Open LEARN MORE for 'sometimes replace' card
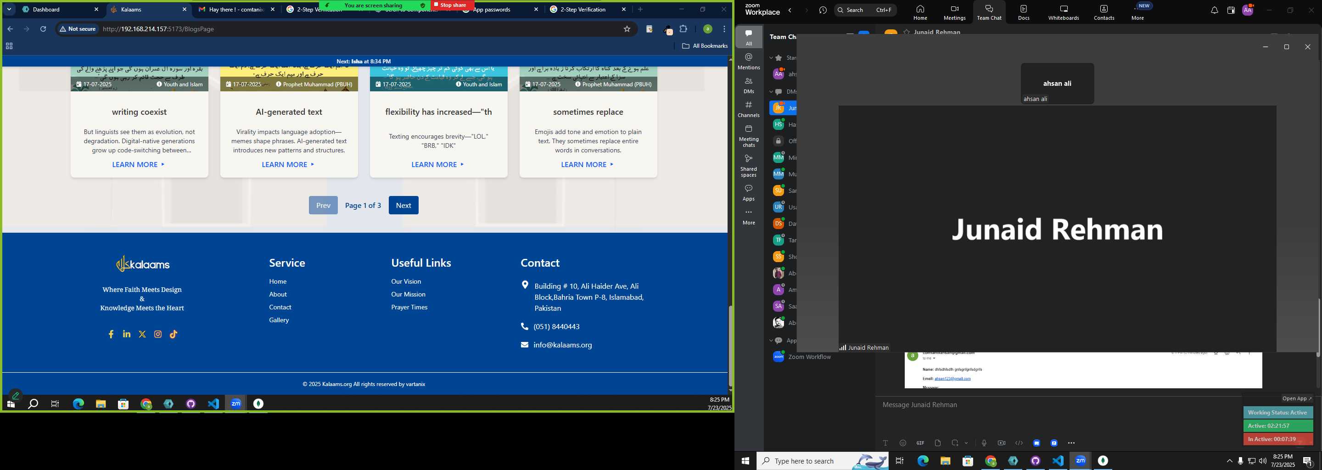 588,165
